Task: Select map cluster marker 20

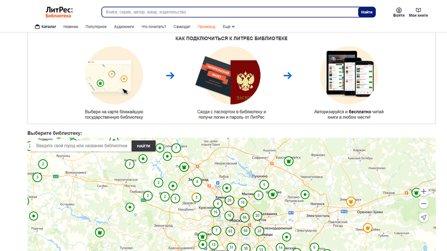Action: tap(257, 216)
